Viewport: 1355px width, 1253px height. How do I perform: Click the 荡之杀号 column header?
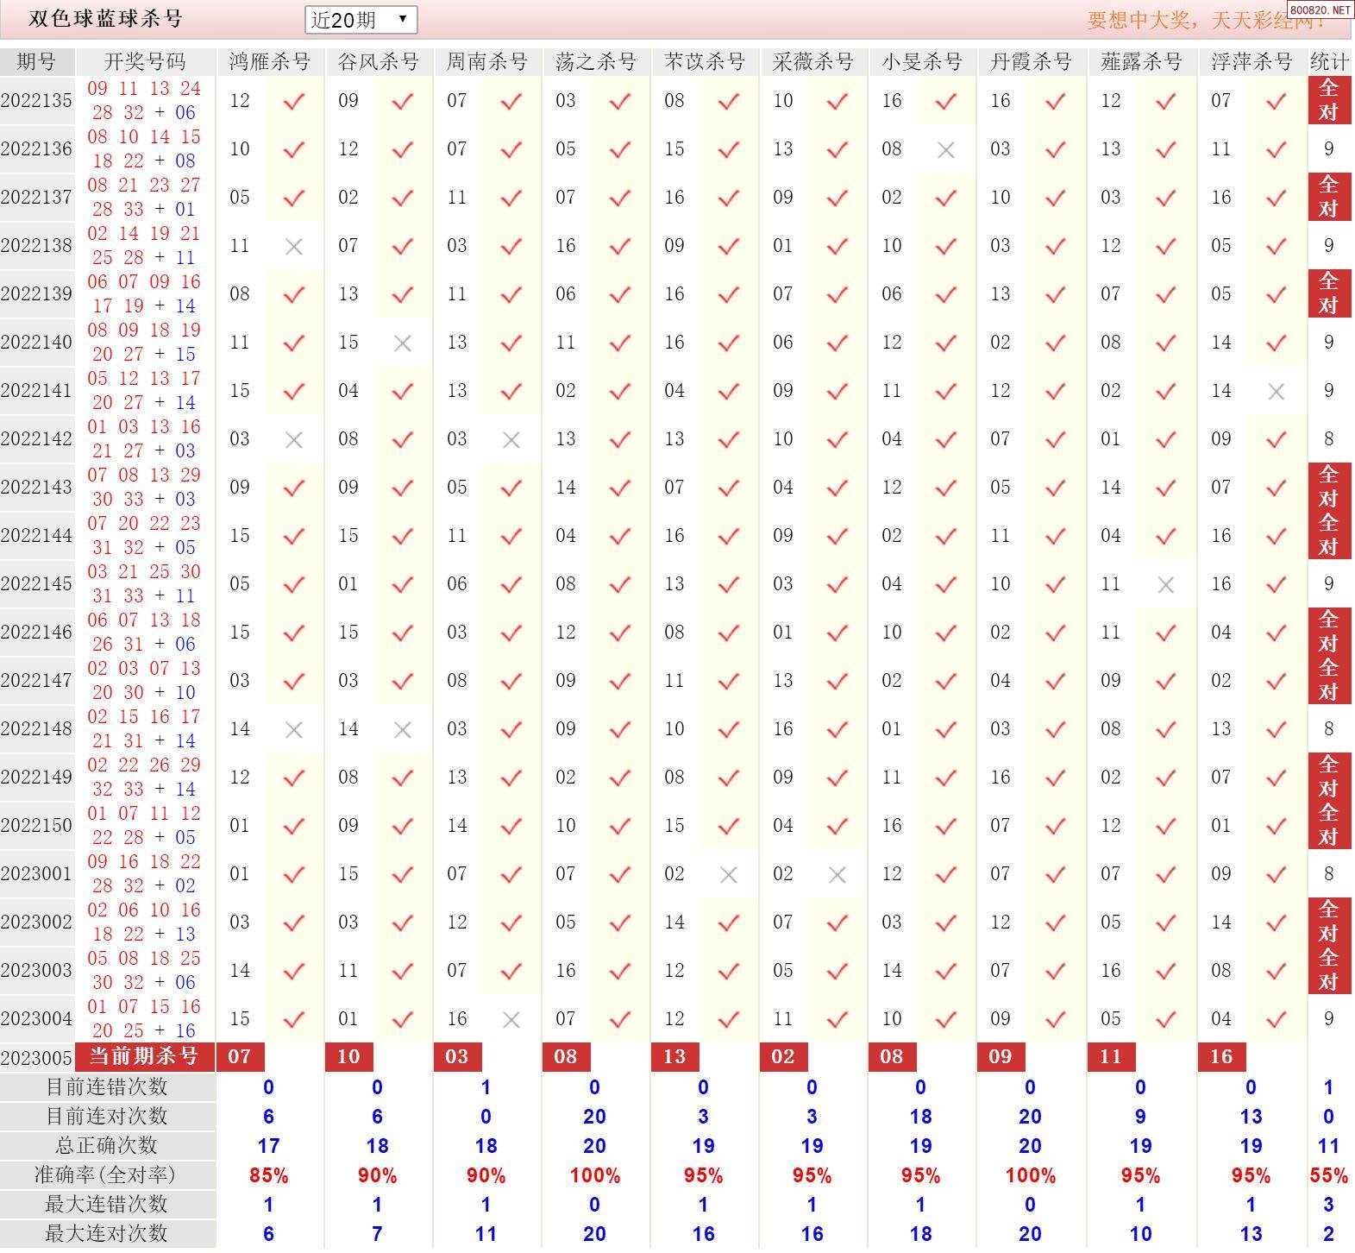(596, 62)
